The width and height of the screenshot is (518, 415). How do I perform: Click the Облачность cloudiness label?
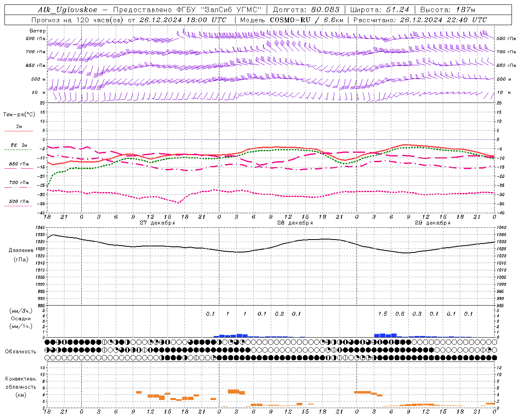[21, 352]
